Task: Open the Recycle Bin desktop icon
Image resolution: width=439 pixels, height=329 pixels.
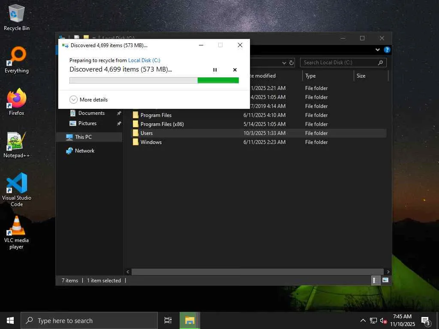Action: [x=17, y=17]
